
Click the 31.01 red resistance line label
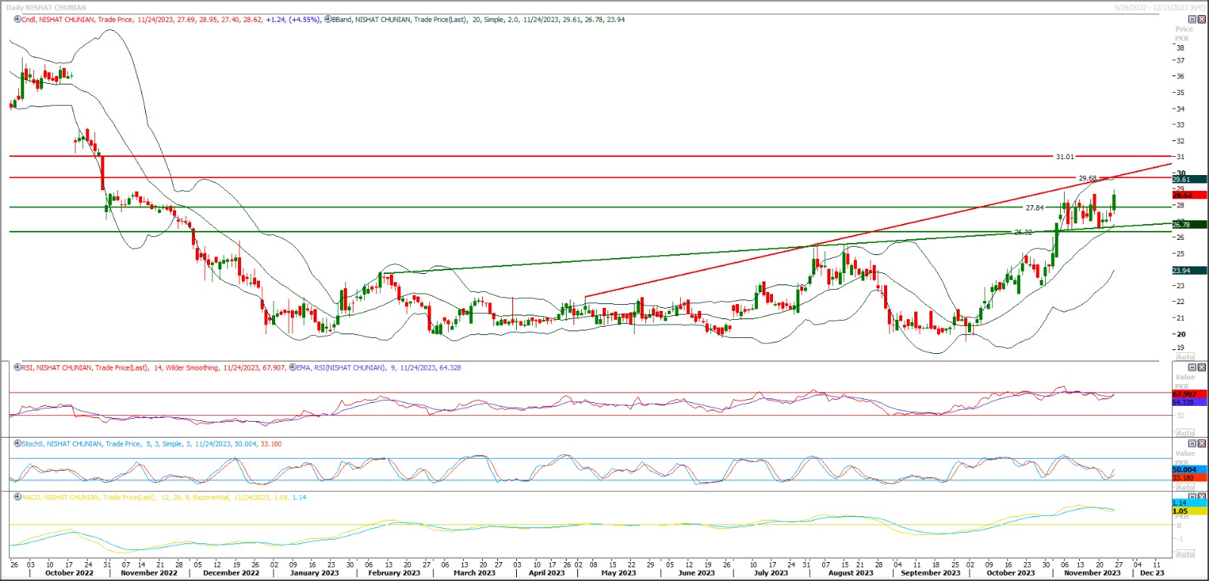click(1064, 157)
